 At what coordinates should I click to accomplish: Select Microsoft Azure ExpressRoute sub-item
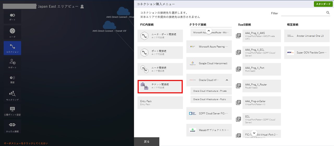coord(211,33)
